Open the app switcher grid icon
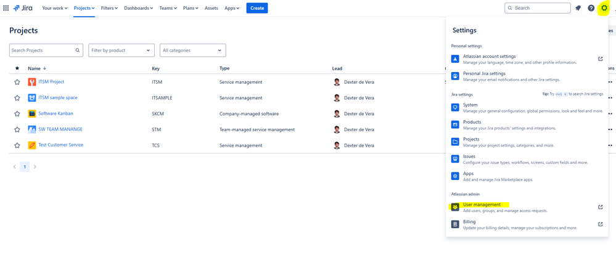Viewport: 616px width, 257px height. (x=6, y=8)
